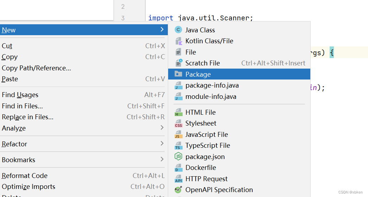Click the package.json Node icon
Viewport: 368px width, 197px height.
178,157
